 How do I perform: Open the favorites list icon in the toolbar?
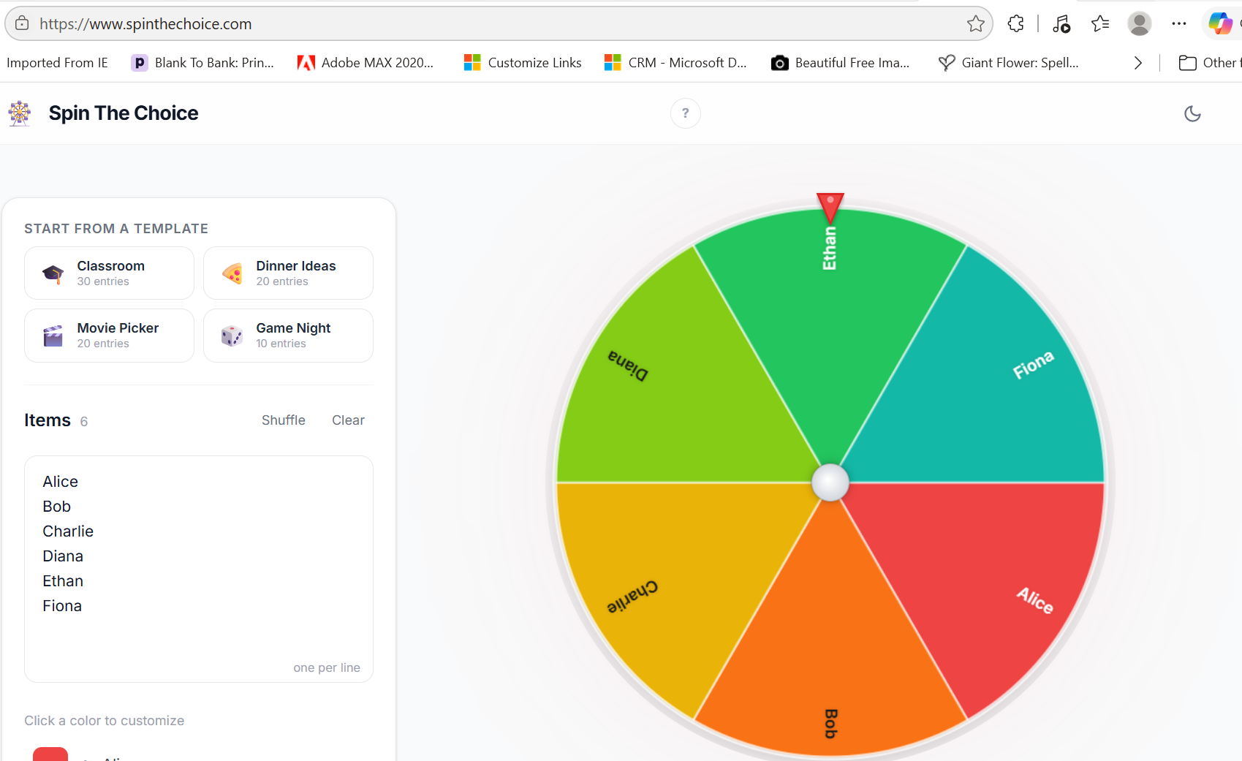click(1100, 23)
